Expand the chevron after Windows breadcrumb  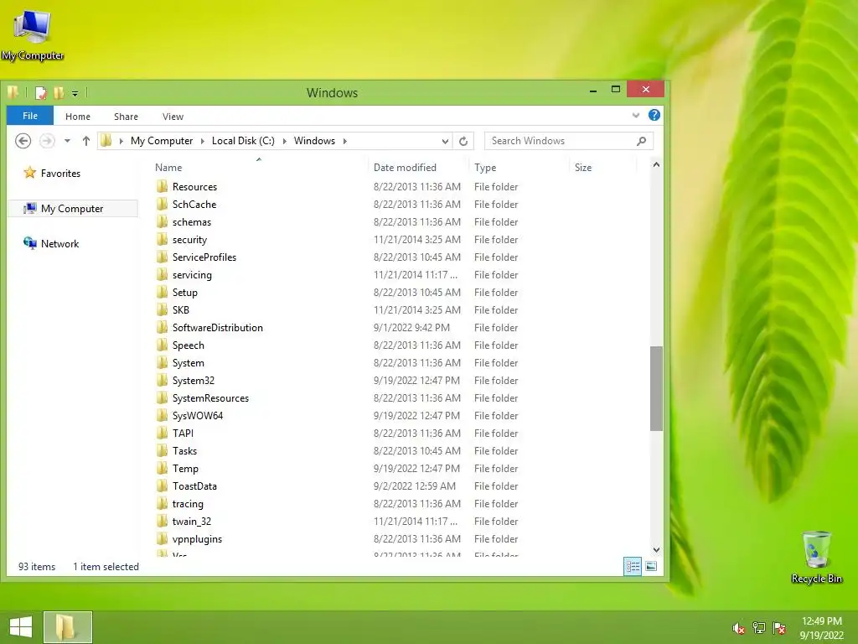click(344, 141)
